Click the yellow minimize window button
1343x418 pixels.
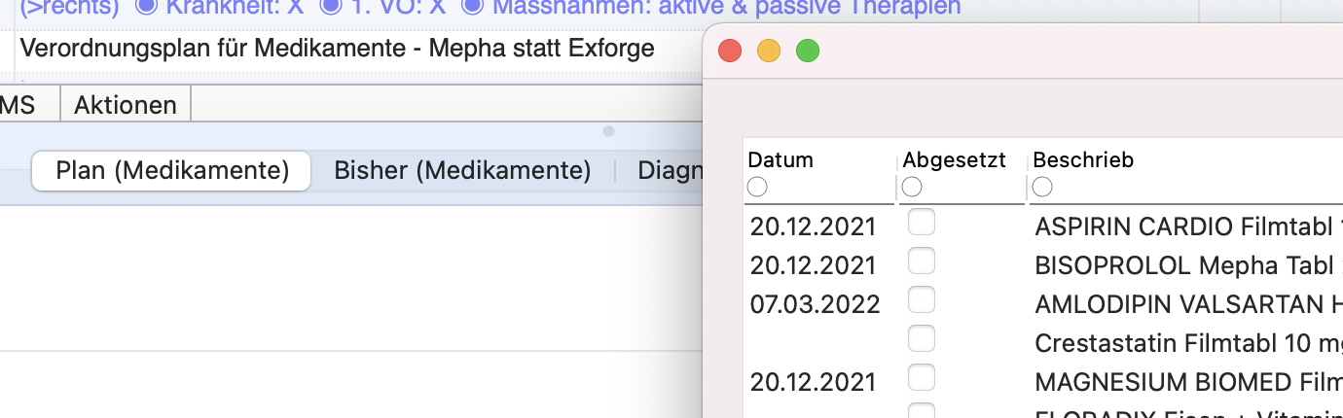769,50
